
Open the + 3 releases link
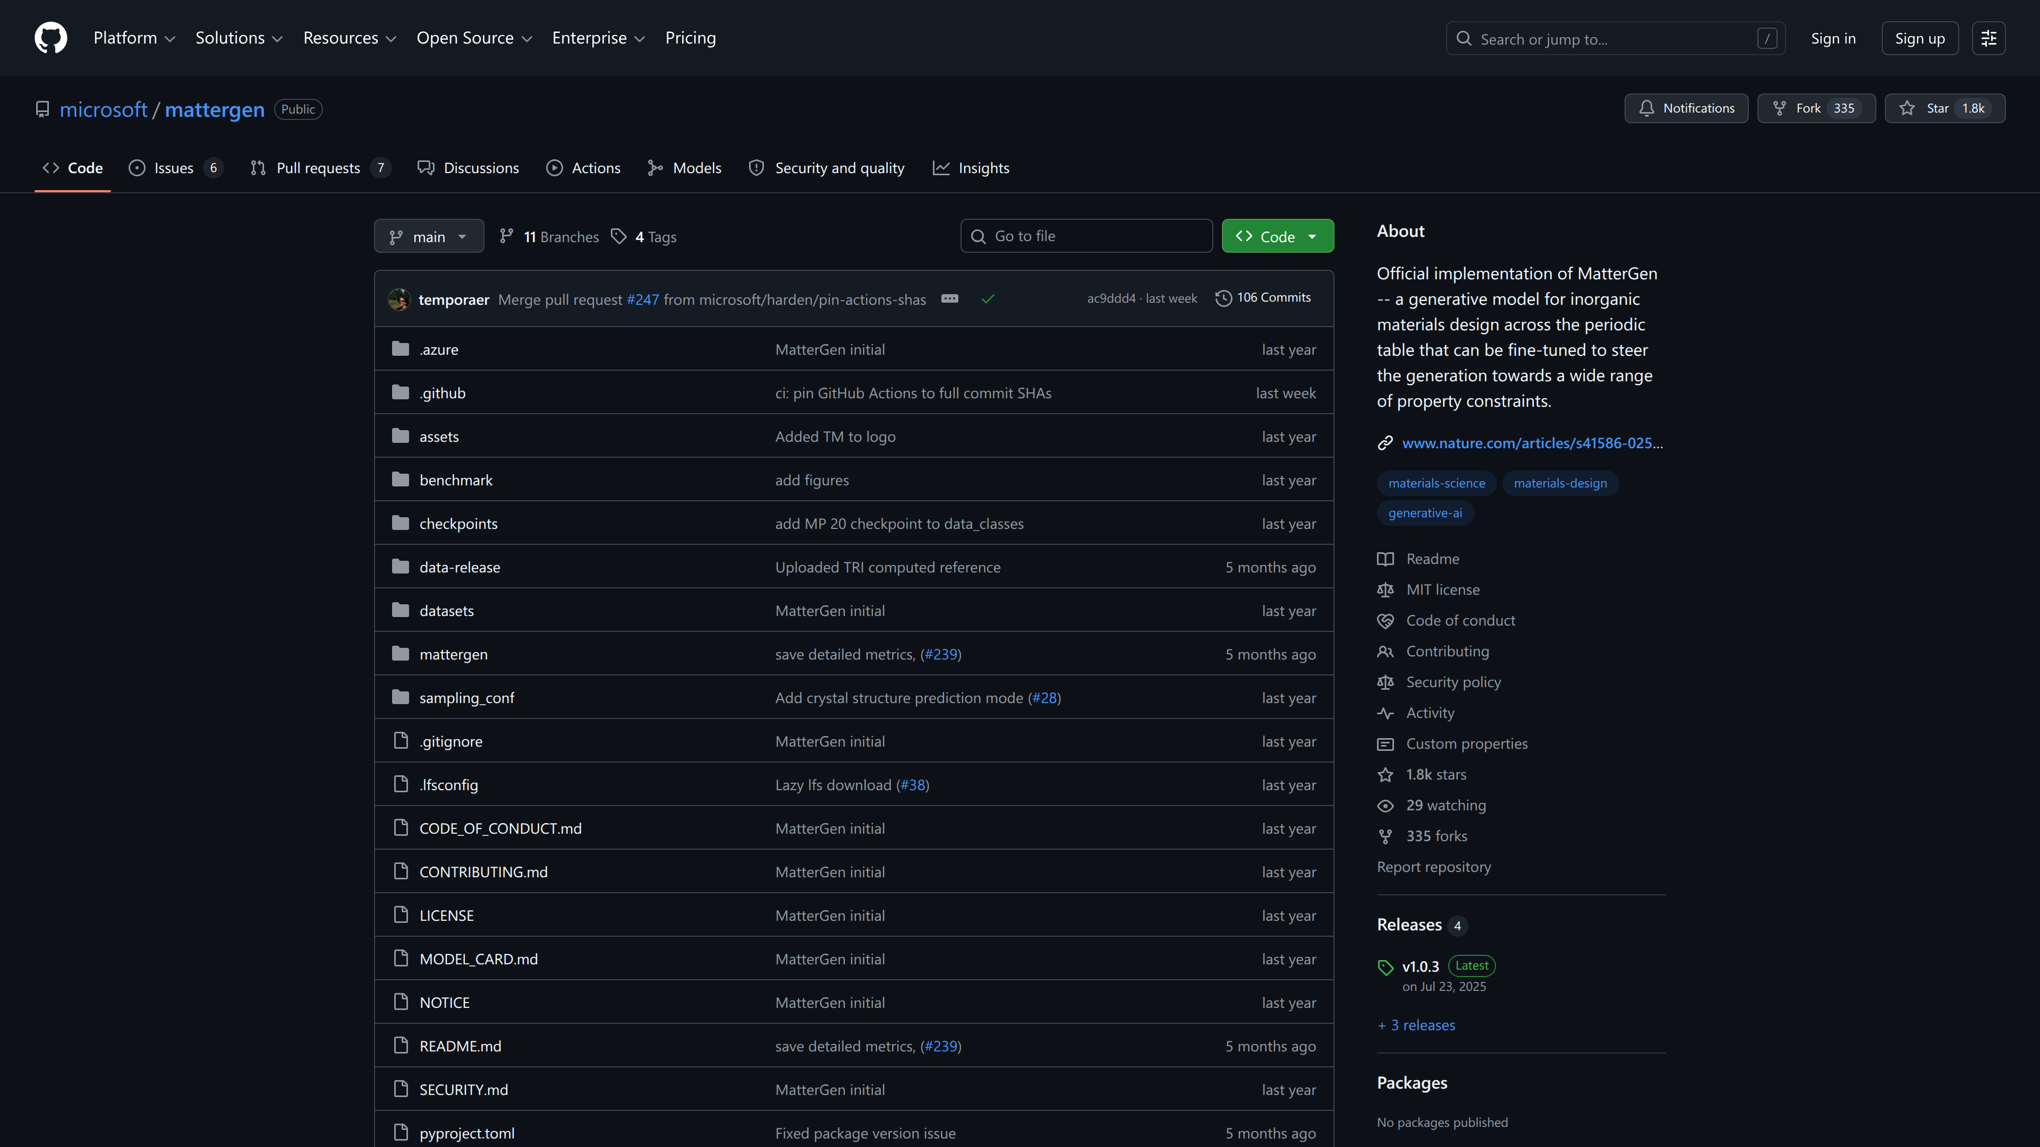coord(1416,1025)
